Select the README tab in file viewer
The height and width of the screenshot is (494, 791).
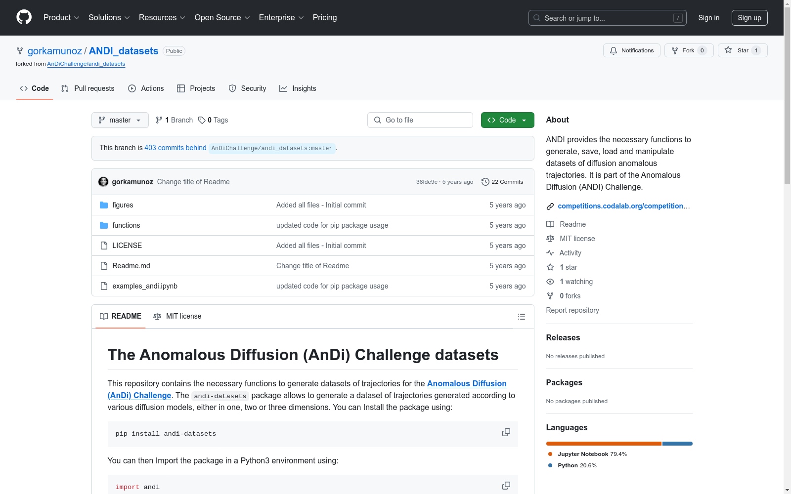[x=121, y=316]
